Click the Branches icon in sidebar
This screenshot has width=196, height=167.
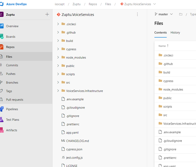(1, 82)
